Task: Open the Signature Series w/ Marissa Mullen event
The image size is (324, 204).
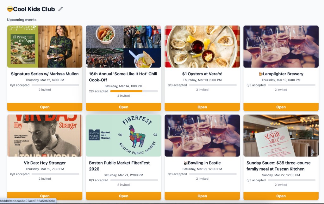Action: (45, 107)
